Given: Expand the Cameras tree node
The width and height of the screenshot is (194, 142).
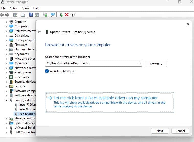Looking at the screenshot, I should 6,22.
